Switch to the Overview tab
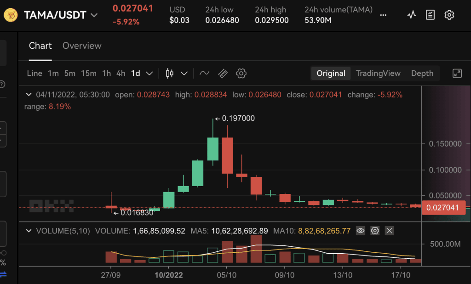Viewport: 471px width, 284px height. point(82,46)
